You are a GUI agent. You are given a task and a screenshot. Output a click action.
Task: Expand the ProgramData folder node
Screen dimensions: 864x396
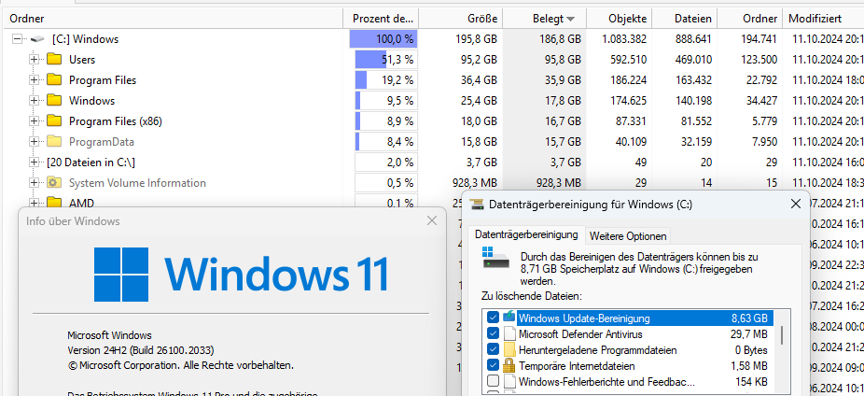pos(35,142)
